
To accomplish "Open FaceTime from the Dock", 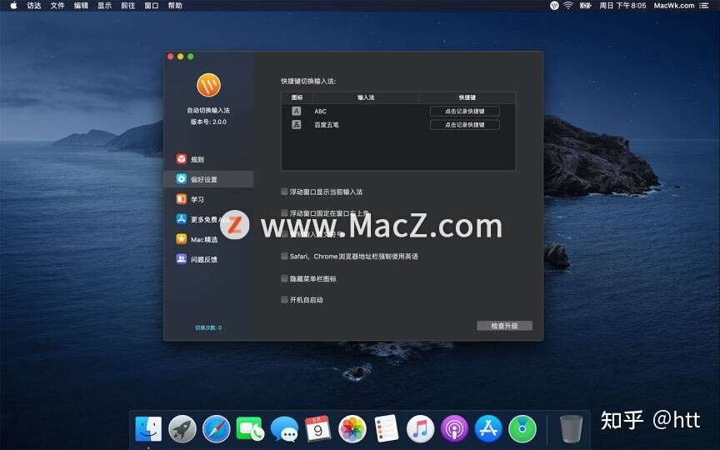I will 250,429.
